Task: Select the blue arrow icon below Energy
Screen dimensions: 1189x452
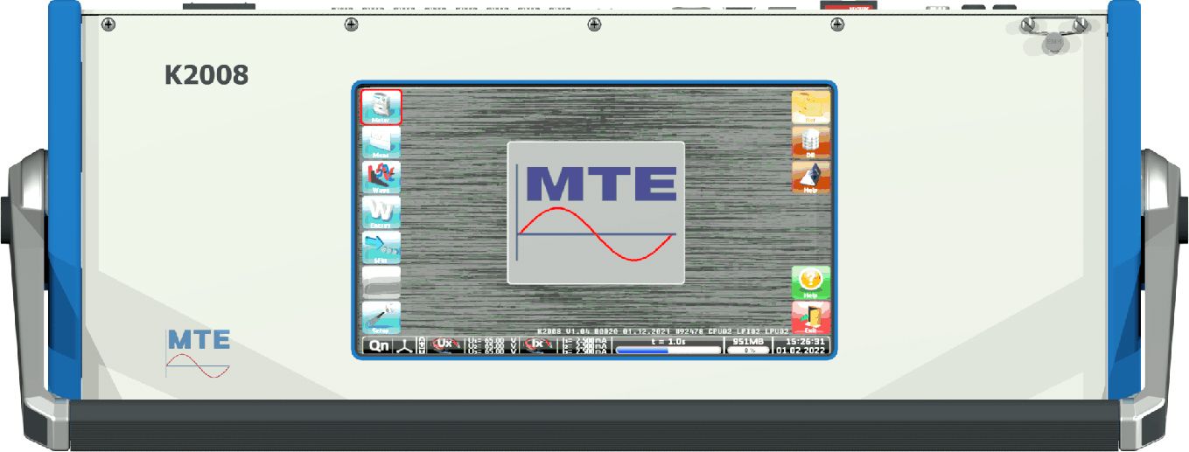Action: (381, 247)
